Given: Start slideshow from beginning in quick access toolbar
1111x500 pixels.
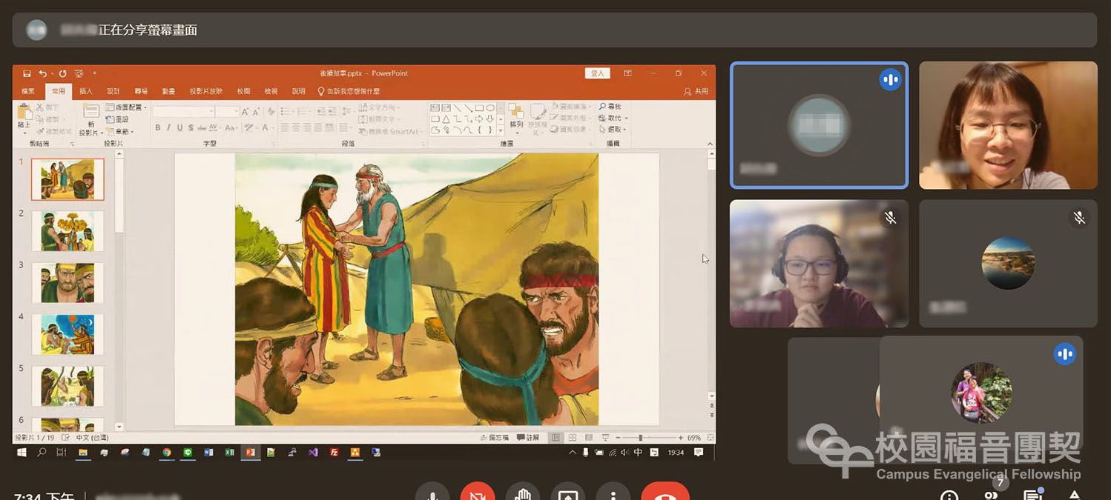Looking at the screenshot, I should tap(79, 73).
